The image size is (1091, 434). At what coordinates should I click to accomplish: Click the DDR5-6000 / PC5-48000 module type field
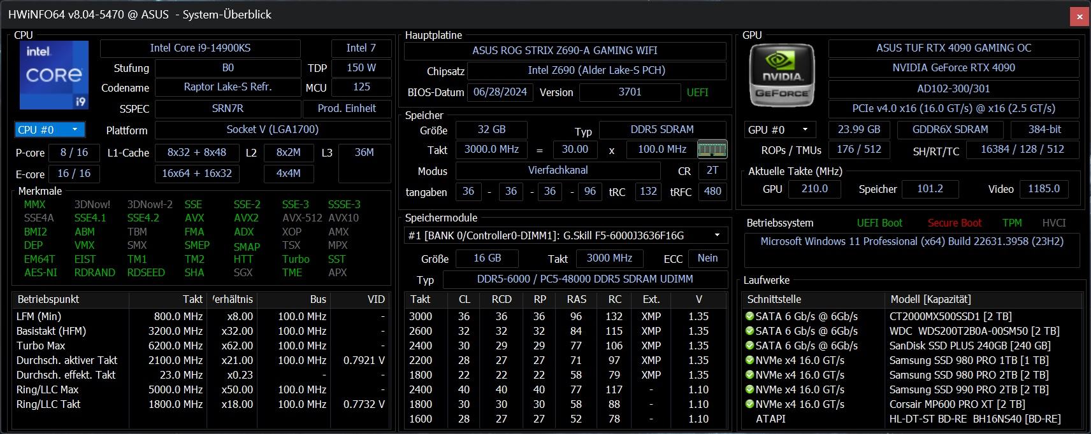(x=585, y=279)
